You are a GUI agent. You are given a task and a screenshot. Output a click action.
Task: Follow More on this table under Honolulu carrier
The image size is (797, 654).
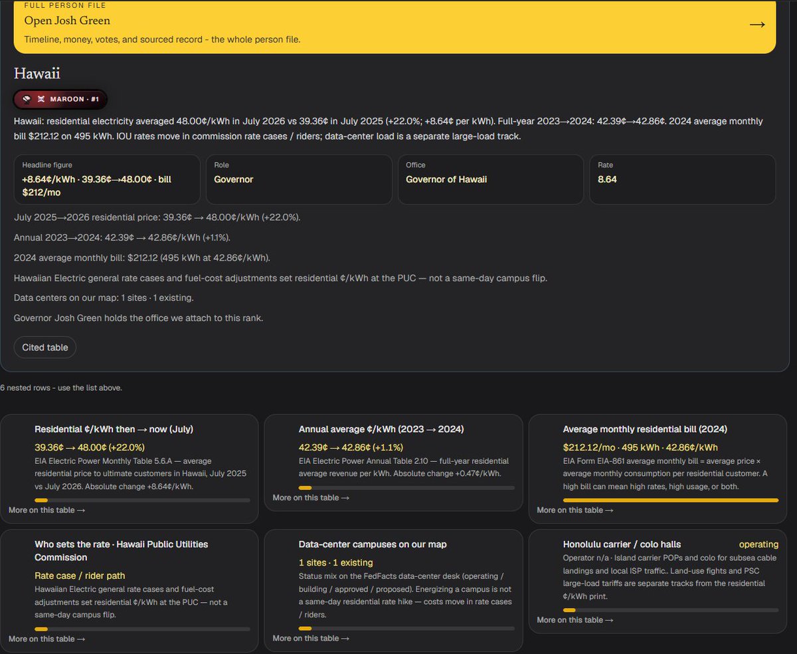click(x=575, y=620)
